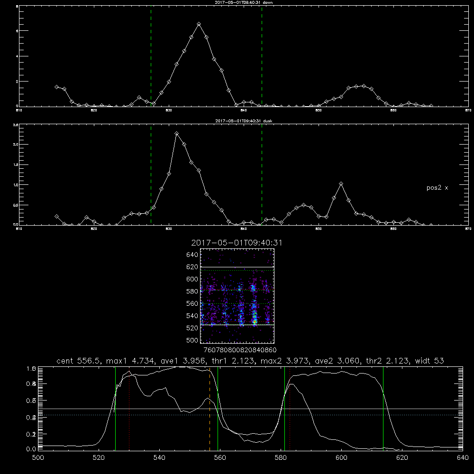The width and height of the screenshot is (474, 474).
Task: Click heatmap y-axis label '560'
Action: point(192,303)
